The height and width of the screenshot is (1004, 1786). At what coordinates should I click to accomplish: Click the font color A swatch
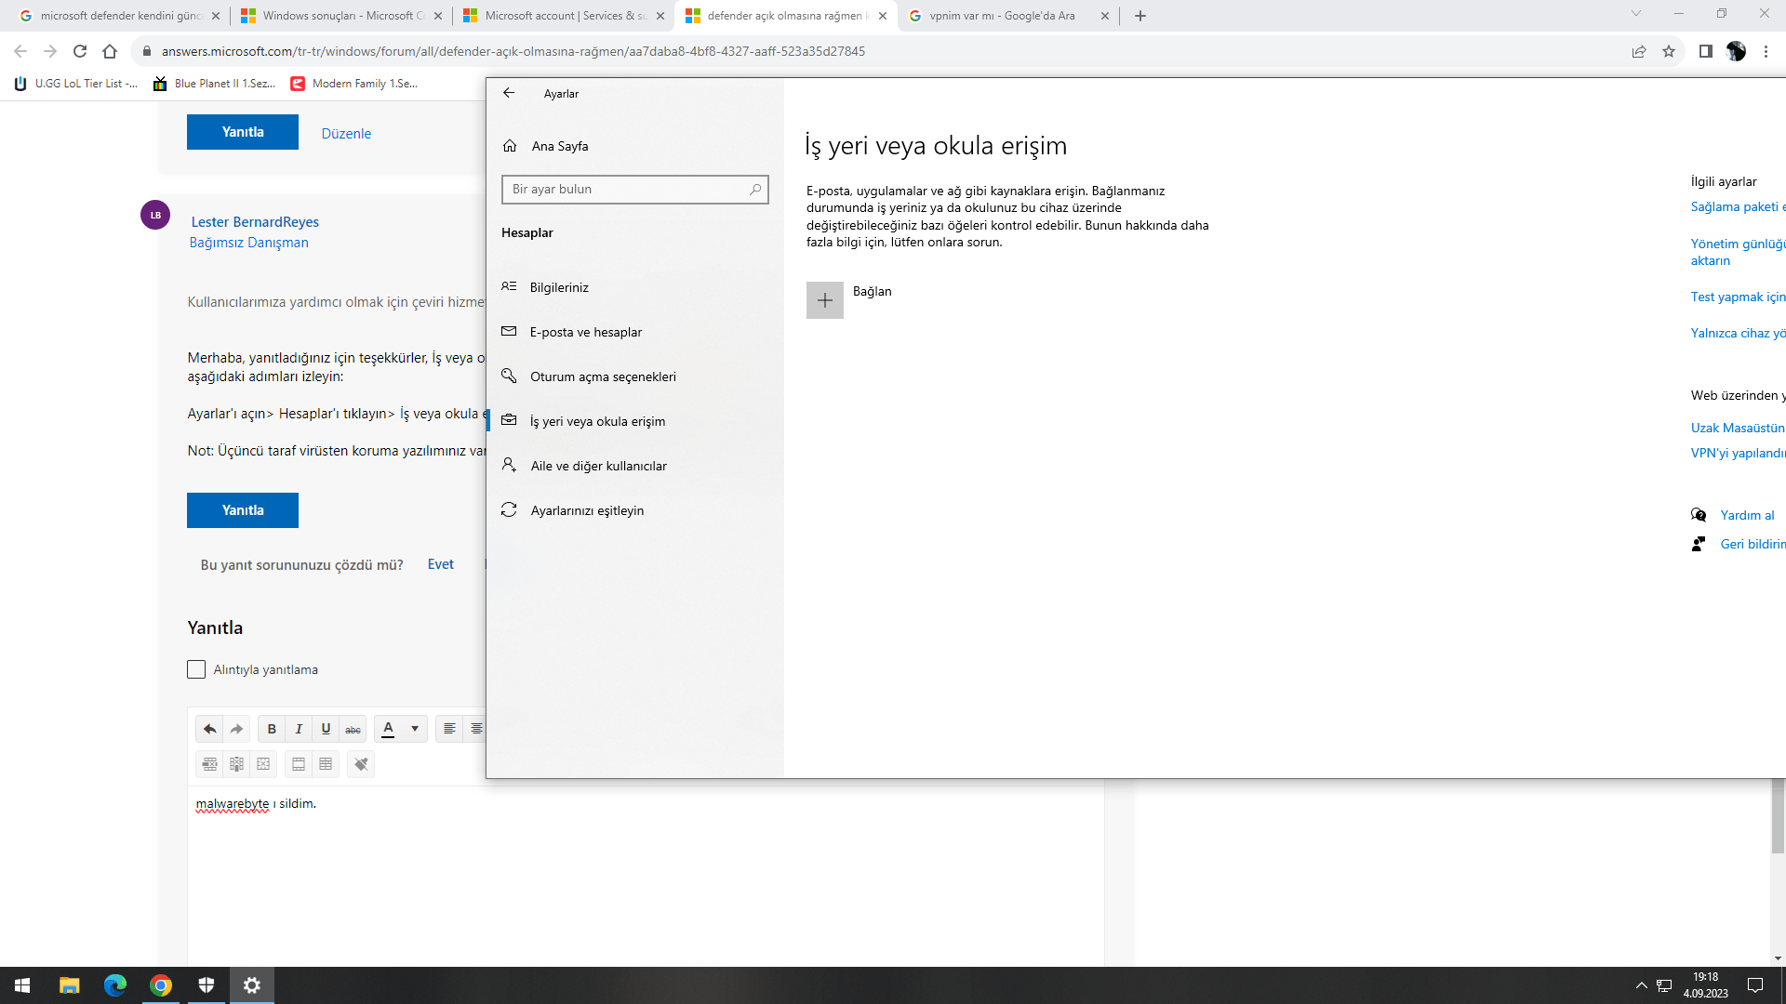[389, 729]
